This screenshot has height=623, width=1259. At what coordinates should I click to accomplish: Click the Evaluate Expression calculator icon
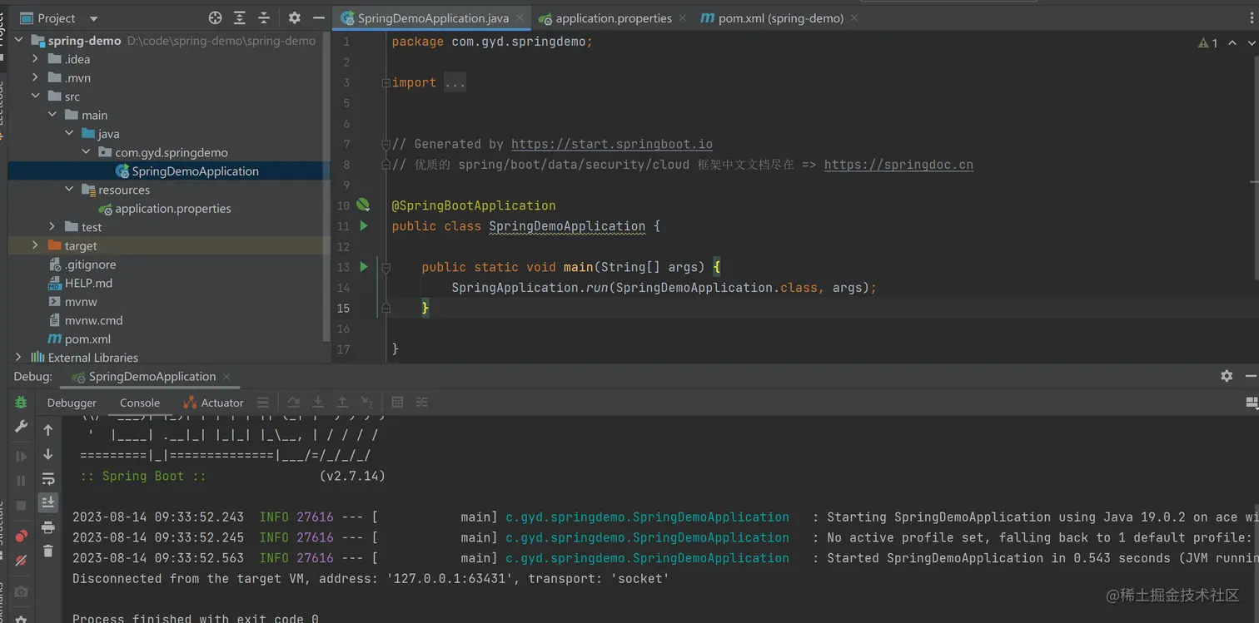(x=397, y=403)
